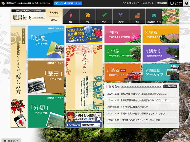Open 2018.10.30 シンポジウムインターネット中継 item
Viewport: 190px width, 142px height.
(x=142, y=120)
